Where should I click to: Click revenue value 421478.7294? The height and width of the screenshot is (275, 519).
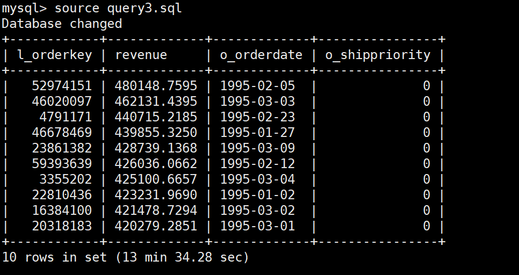156,211
